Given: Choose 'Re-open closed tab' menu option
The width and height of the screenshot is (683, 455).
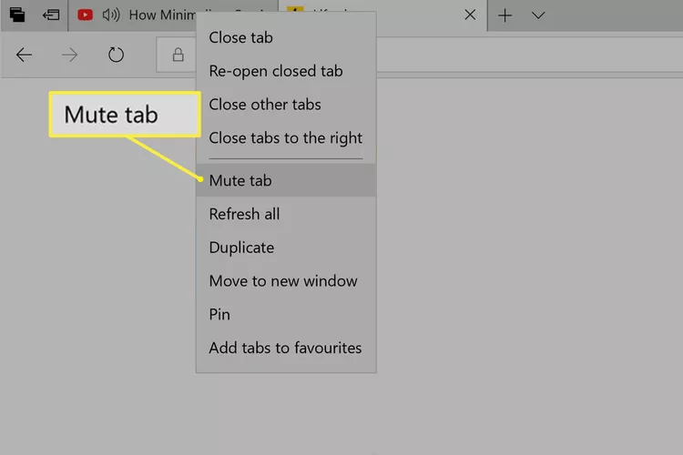Looking at the screenshot, I should (x=276, y=71).
